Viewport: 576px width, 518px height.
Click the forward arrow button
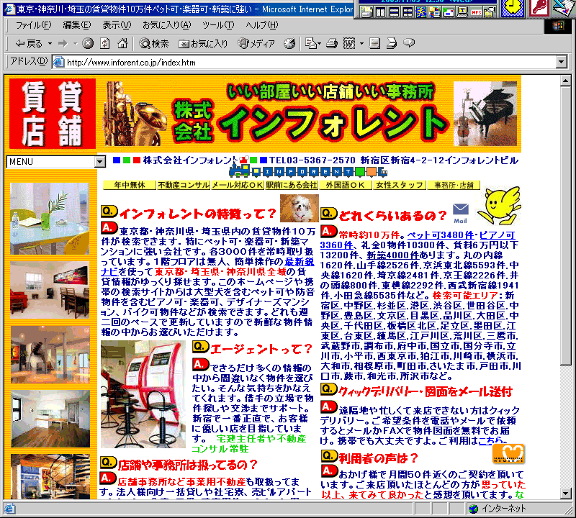click(x=63, y=44)
